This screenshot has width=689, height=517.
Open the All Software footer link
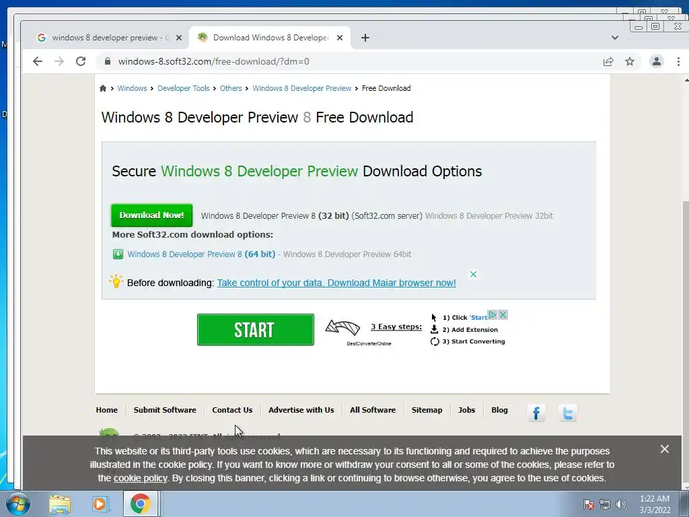point(373,410)
